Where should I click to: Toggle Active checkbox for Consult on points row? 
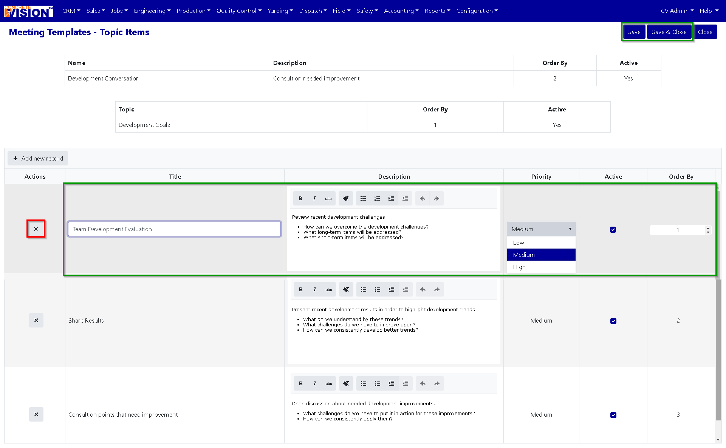point(613,415)
